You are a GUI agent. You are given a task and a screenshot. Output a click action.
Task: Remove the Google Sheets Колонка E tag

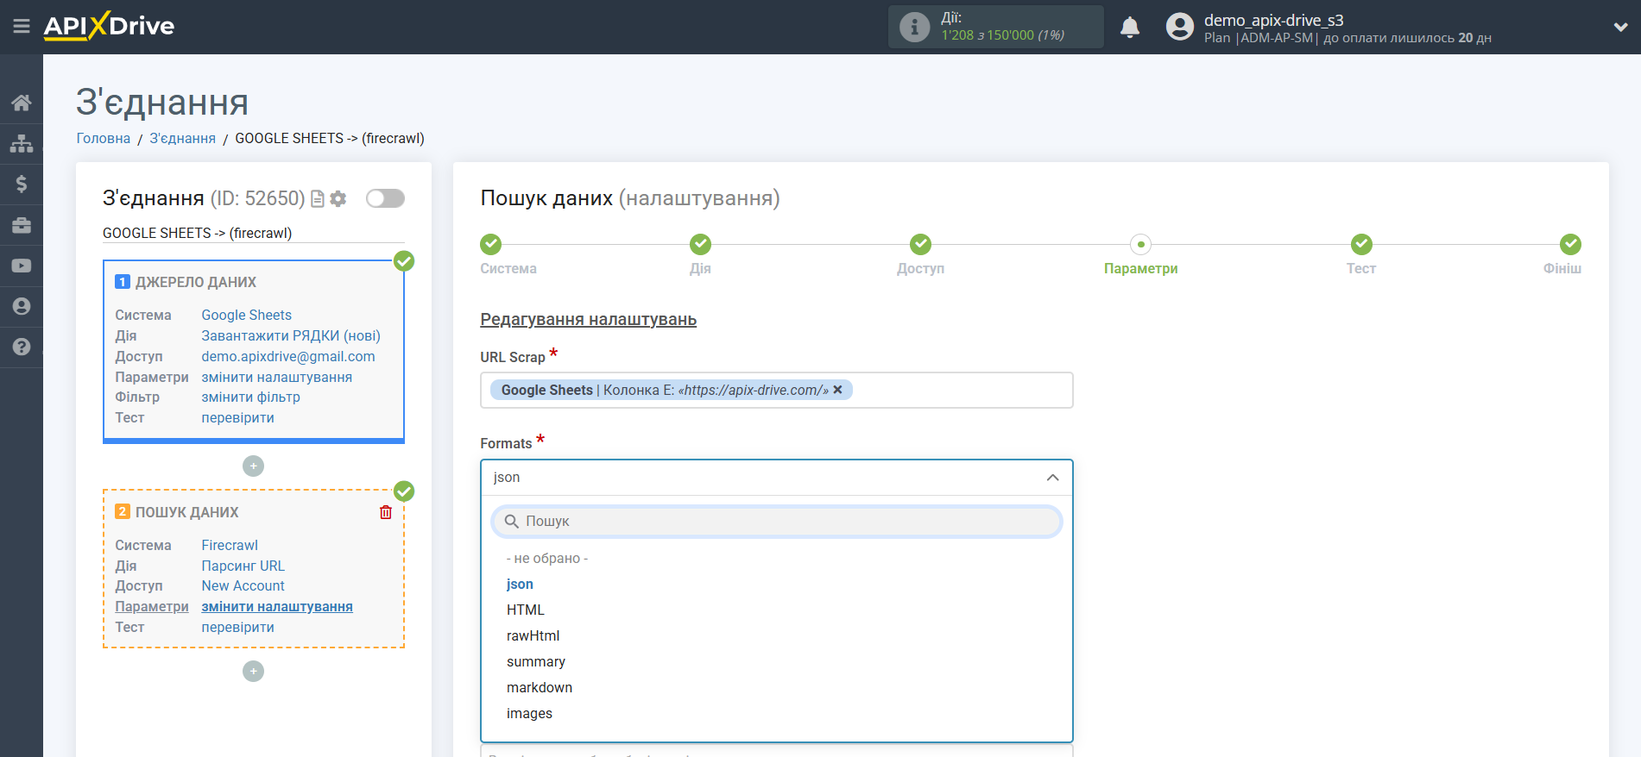coord(837,390)
